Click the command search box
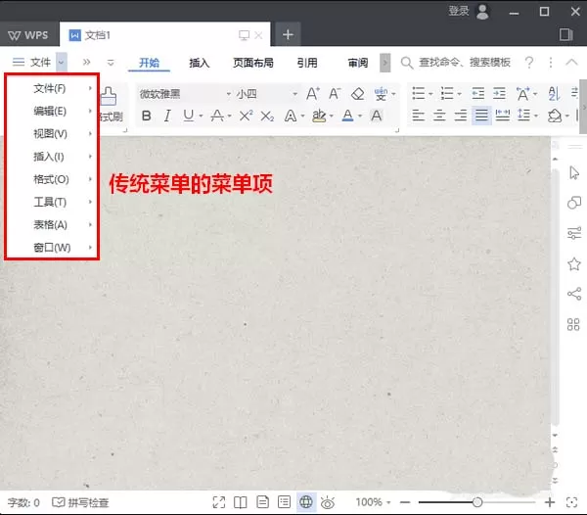Viewport: 587px width, 515px height. tap(456, 63)
